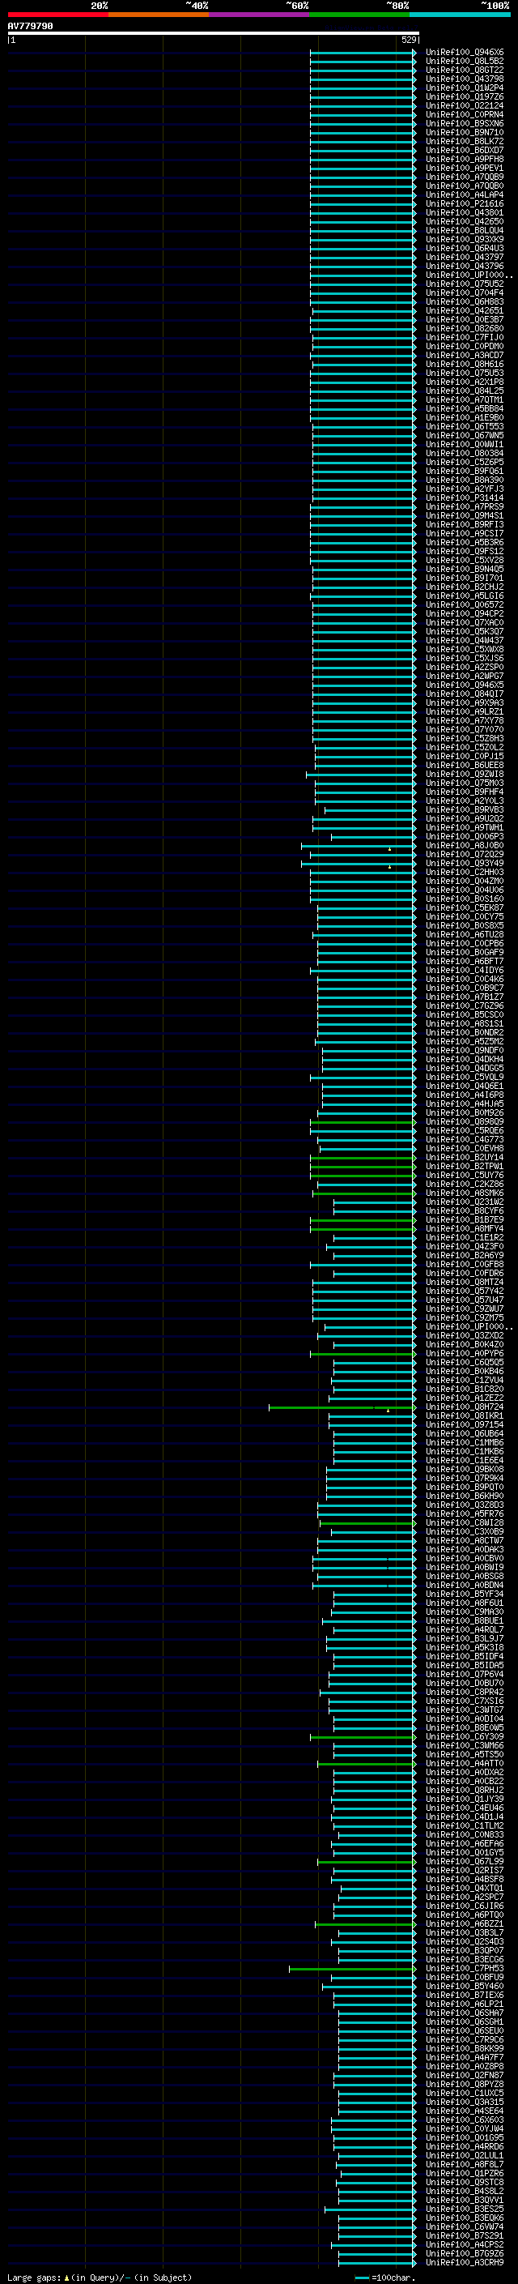518x2284 pixels.
Task: Select hit label UniRef100_B3ES25
Action: pyautogui.click(x=465, y=2208)
